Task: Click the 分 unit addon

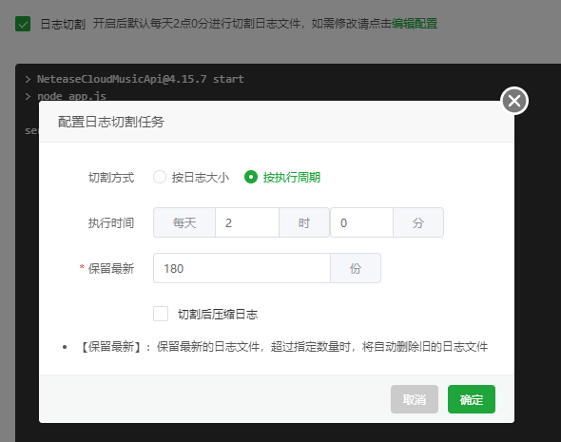Action: point(418,222)
